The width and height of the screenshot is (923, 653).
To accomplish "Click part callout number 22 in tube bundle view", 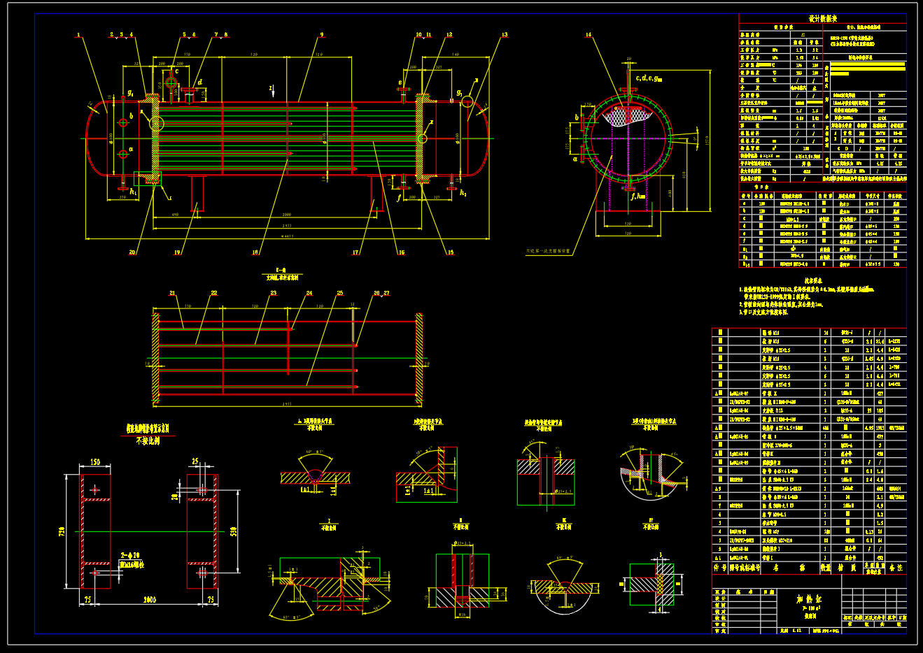I will pos(214,294).
